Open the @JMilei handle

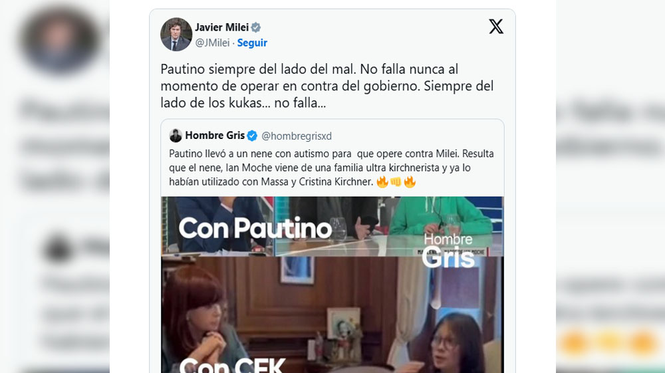pyautogui.click(x=212, y=43)
